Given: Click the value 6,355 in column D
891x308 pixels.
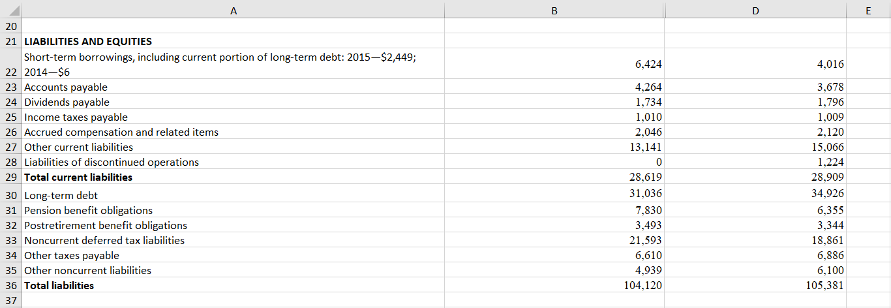Looking at the screenshot, I should (x=830, y=211).
